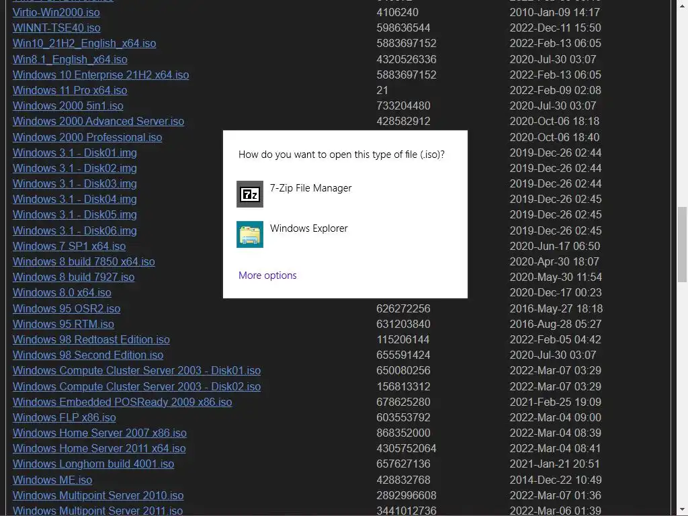Viewport: 688px width, 516px height.
Task: Select file size 733204480
Action: [x=403, y=105]
